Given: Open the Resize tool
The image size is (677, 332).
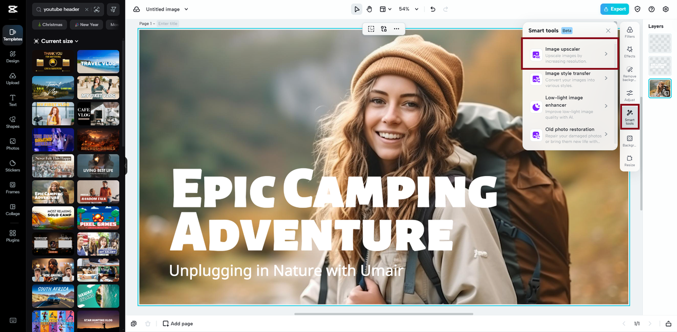Looking at the screenshot, I should [629, 161].
